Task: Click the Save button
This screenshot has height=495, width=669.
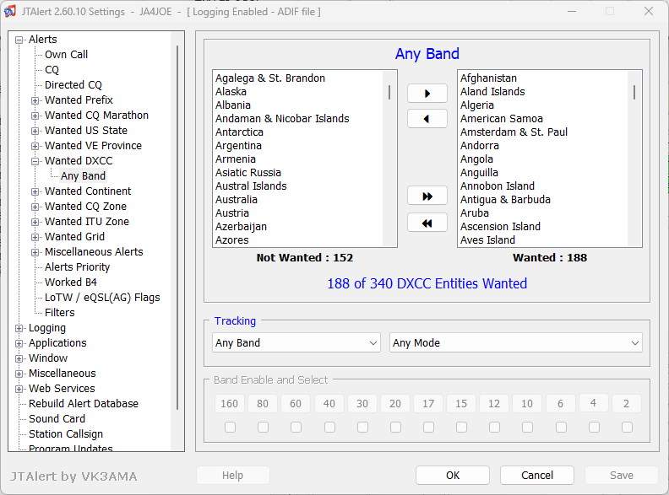Action: point(621,475)
